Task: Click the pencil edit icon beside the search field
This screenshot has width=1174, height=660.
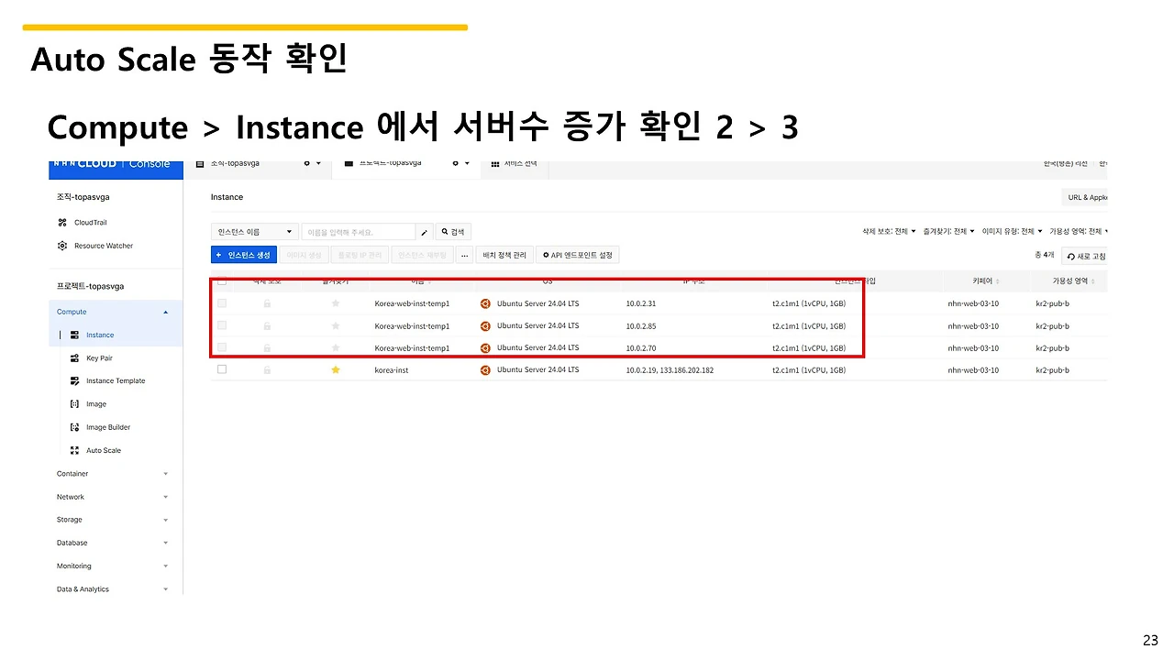Action: pyautogui.click(x=424, y=231)
